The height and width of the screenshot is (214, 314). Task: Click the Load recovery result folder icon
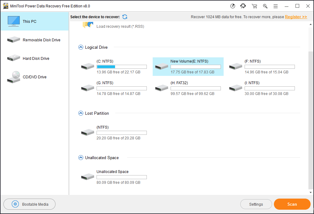tap(88, 25)
